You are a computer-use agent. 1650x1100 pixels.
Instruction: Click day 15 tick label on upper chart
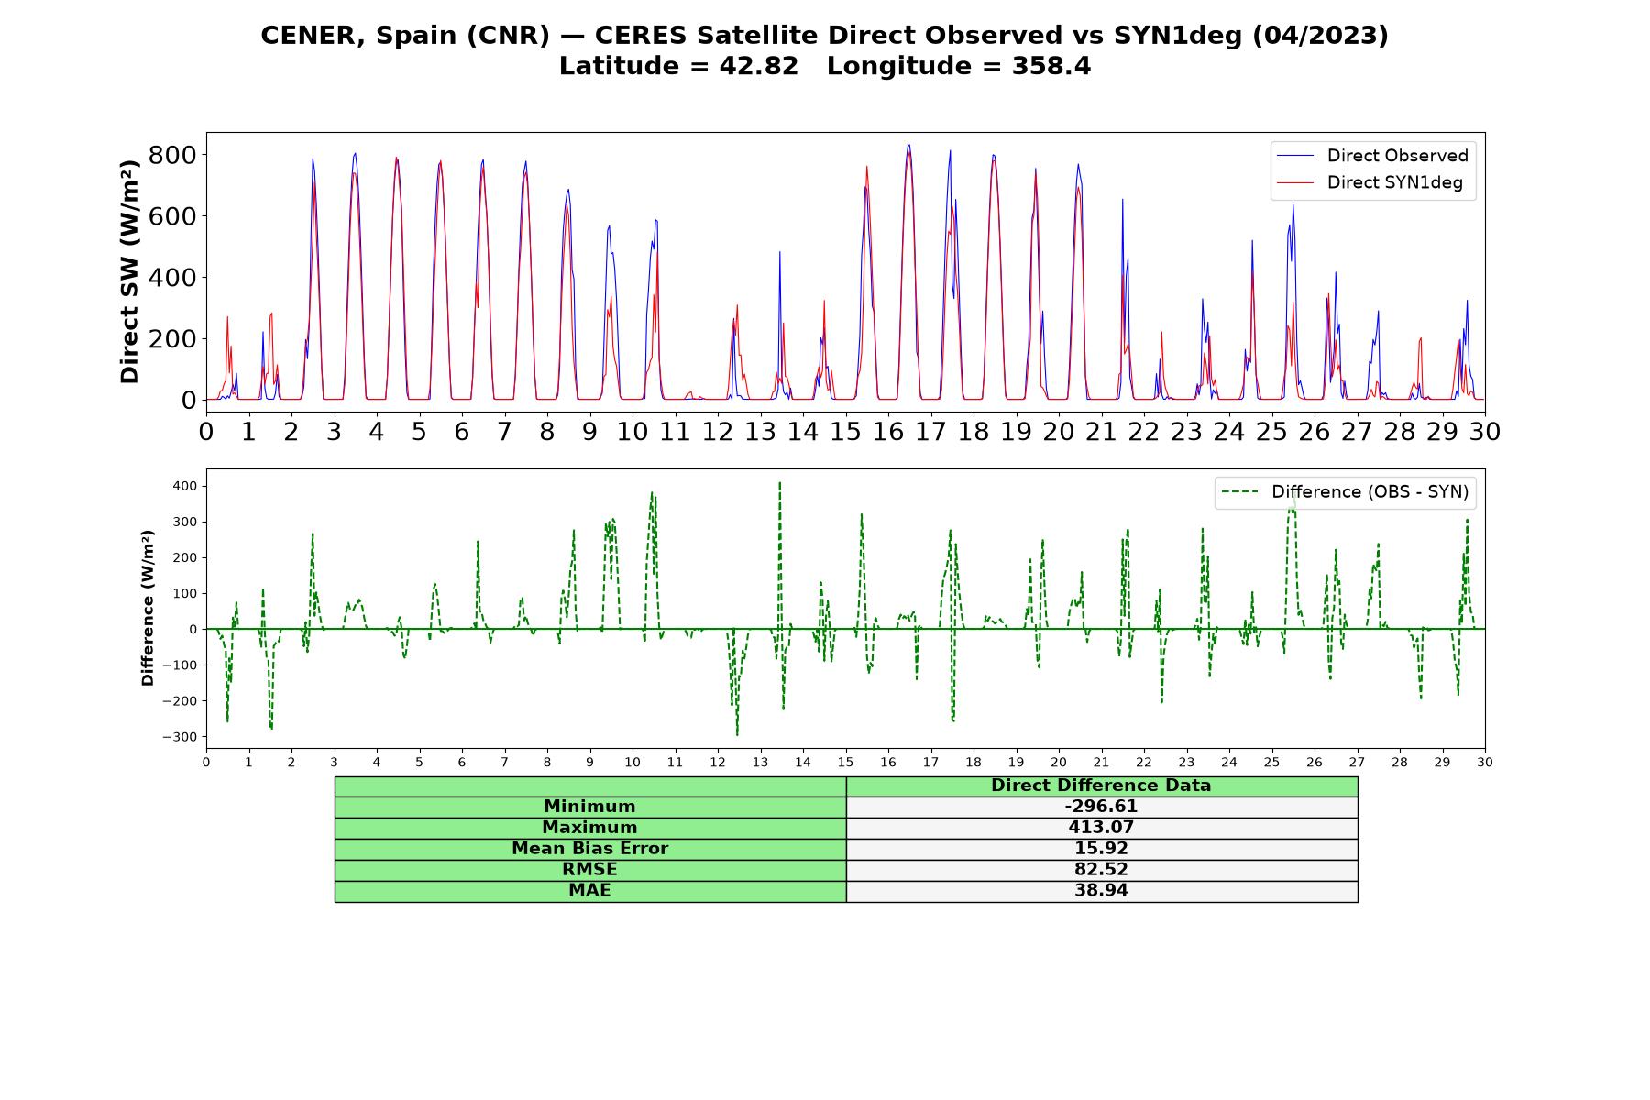coord(845,432)
